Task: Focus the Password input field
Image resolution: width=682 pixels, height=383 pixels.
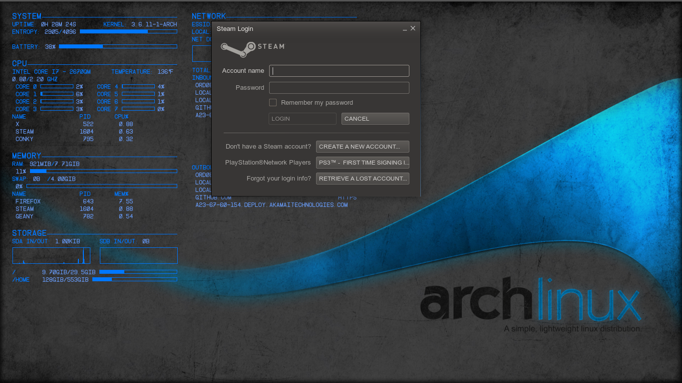Action: click(x=339, y=88)
